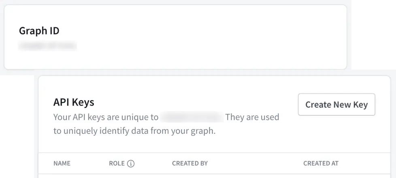
Task: Sort by the CREATED AT column header
Action: (x=321, y=163)
